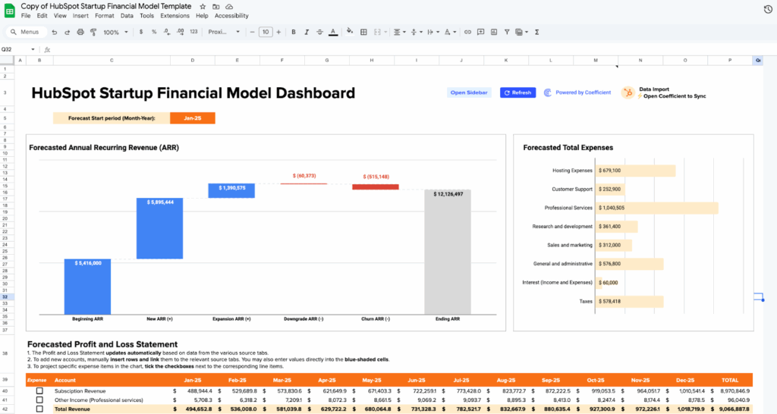Open the Format menu
Image resolution: width=777 pixels, height=414 pixels.
[105, 15]
